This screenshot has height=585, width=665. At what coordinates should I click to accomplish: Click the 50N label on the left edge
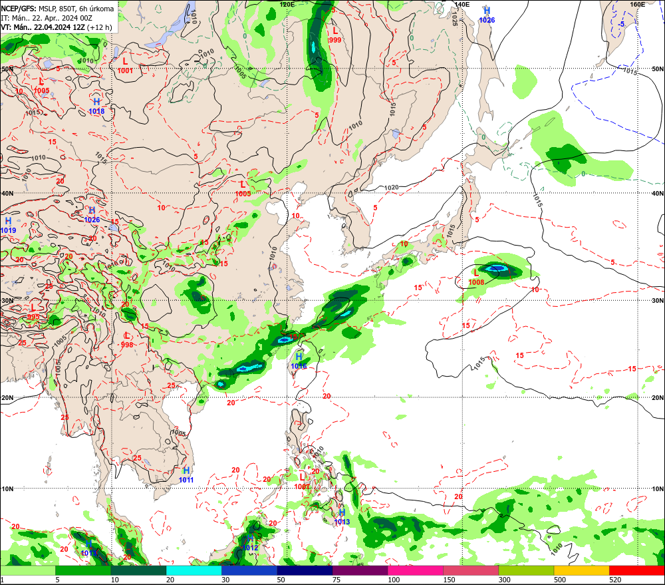point(7,69)
